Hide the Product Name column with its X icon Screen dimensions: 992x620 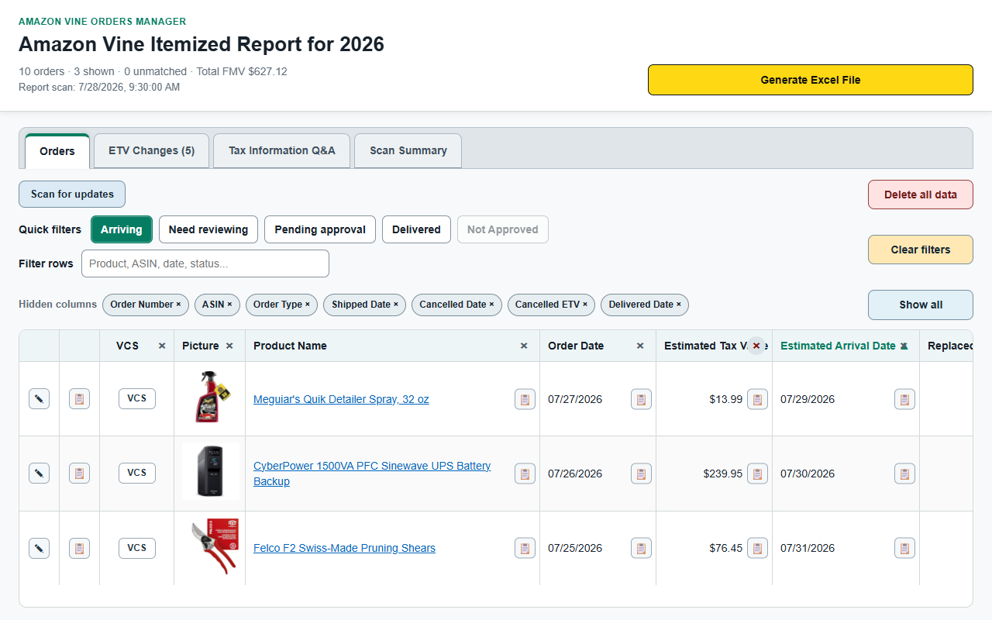(x=524, y=346)
